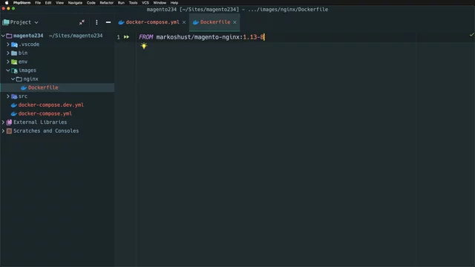
Task: Click the External Libraries icon
Action: pyautogui.click(x=9, y=122)
